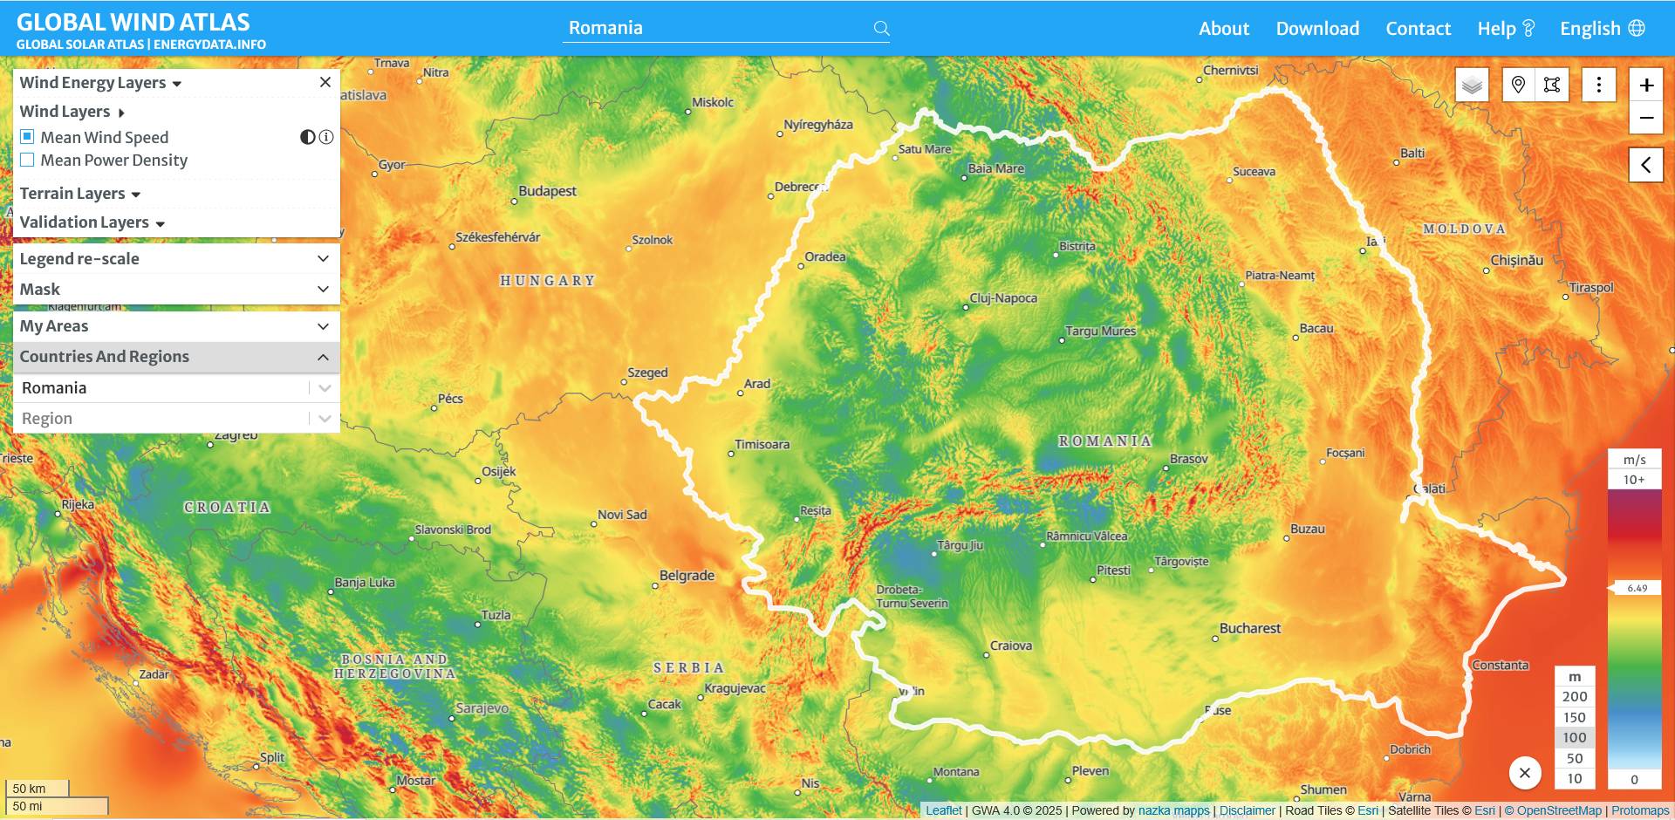Uncheck the Mean Wind Speed layer
This screenshot has width=1675, height=820.
click(x=27, y=137)
